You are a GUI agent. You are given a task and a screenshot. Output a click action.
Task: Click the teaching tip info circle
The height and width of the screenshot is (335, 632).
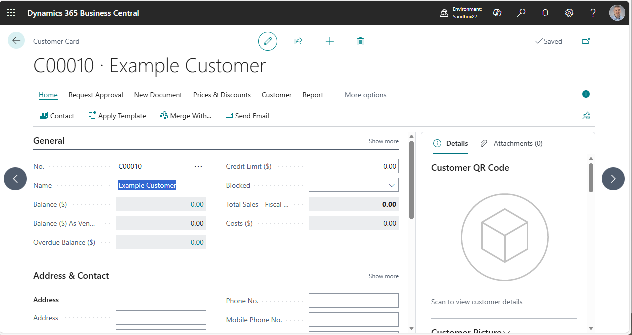pos(585,94)
